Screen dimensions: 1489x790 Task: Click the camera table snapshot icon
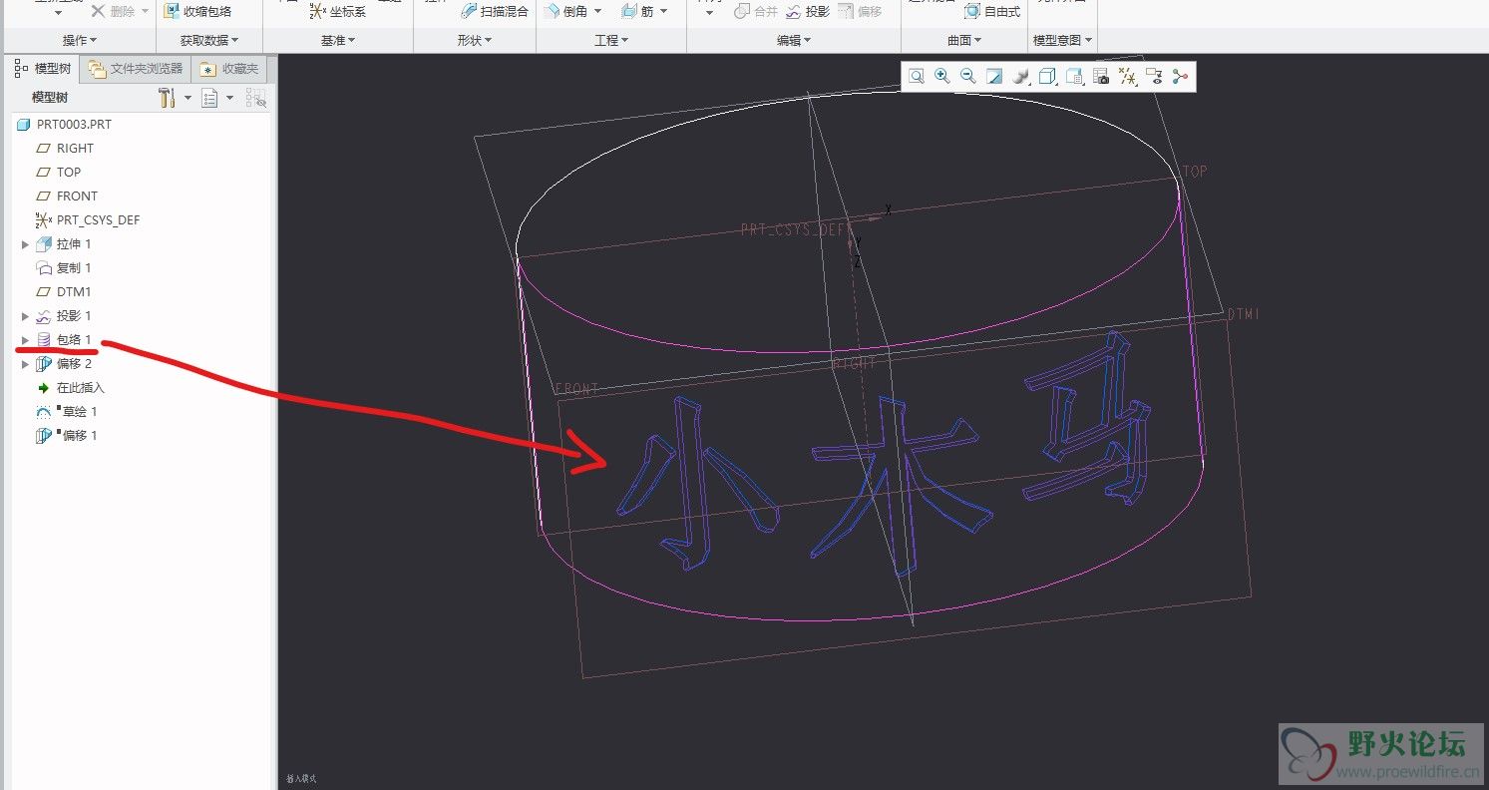(1101, 76)
